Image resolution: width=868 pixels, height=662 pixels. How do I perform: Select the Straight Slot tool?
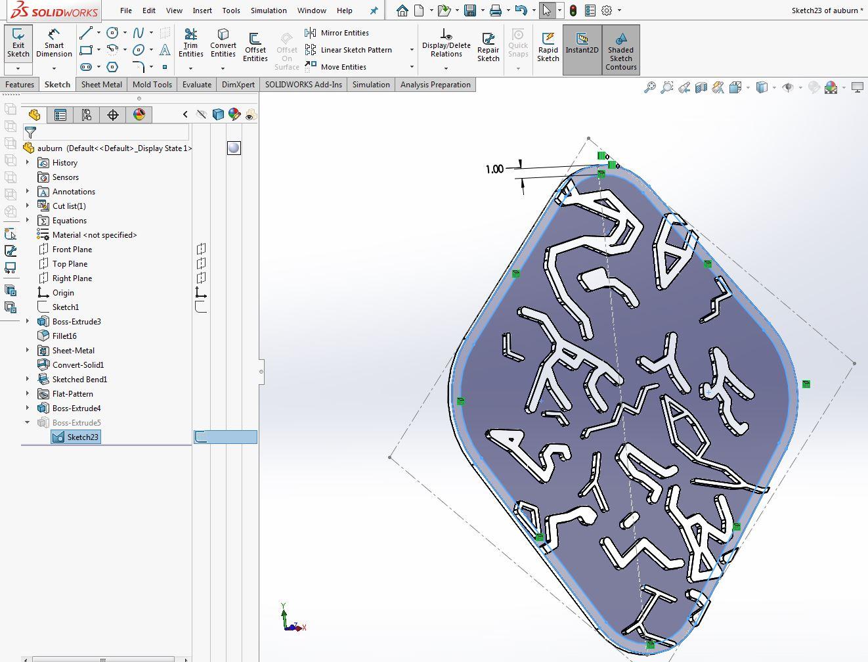[x=85, y=67]
